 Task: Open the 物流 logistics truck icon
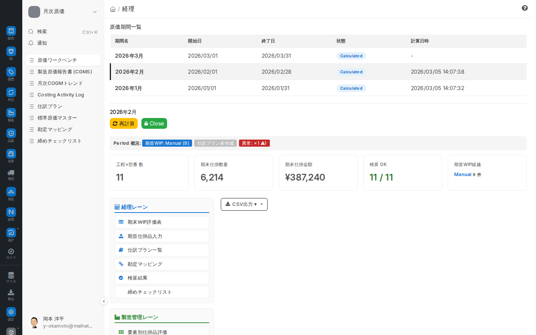click(11, 173)
